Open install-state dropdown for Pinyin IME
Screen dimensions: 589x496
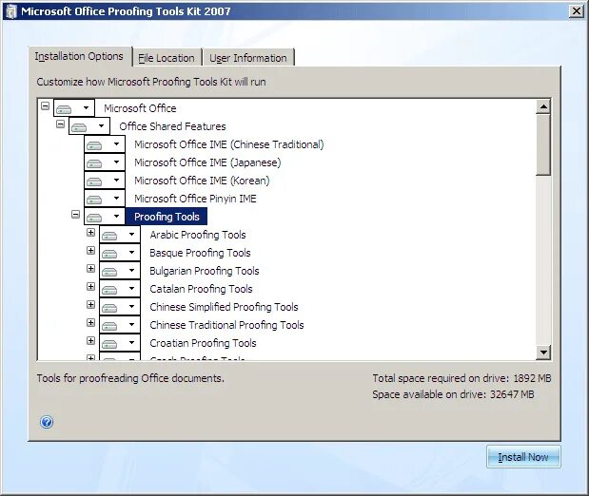[105, 198]
